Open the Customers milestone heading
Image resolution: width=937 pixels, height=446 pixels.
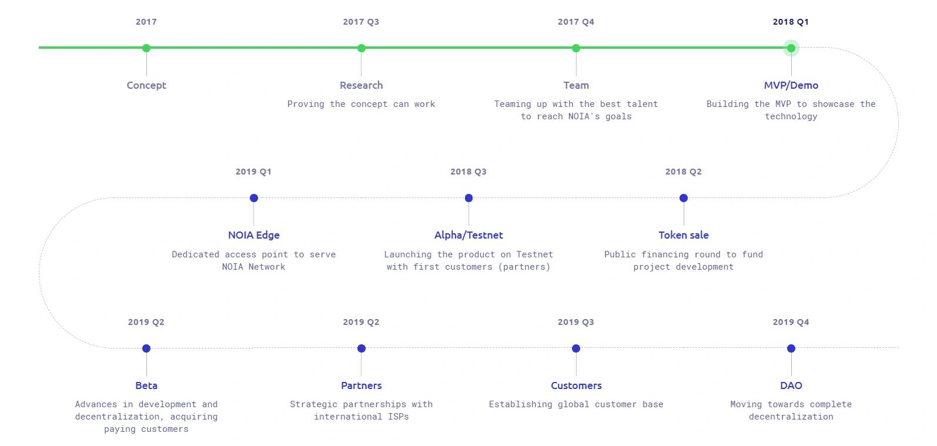tap(576, 385)
